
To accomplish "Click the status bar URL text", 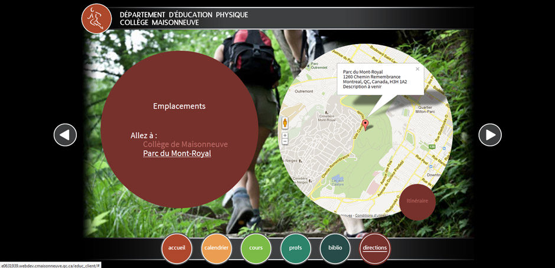I will pos(50,265).
